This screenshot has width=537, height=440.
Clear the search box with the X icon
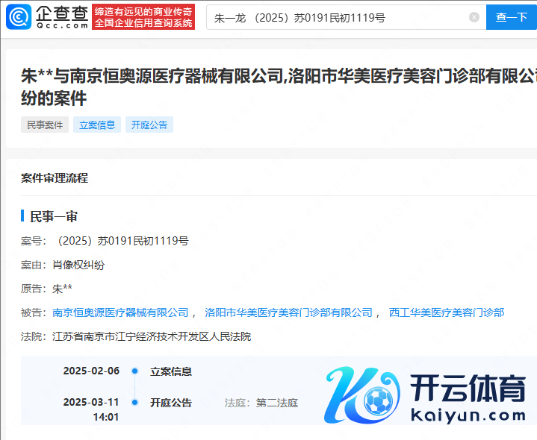pyautogui.click(x=474, y=17)
